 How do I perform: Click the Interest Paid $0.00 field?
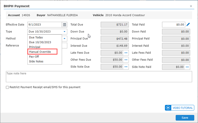point(176,46)
